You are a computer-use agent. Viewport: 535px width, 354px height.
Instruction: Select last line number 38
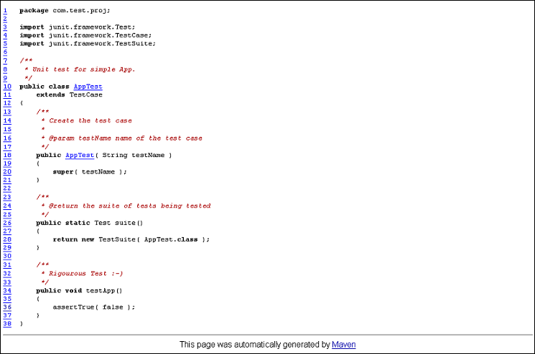pos(6,324)
